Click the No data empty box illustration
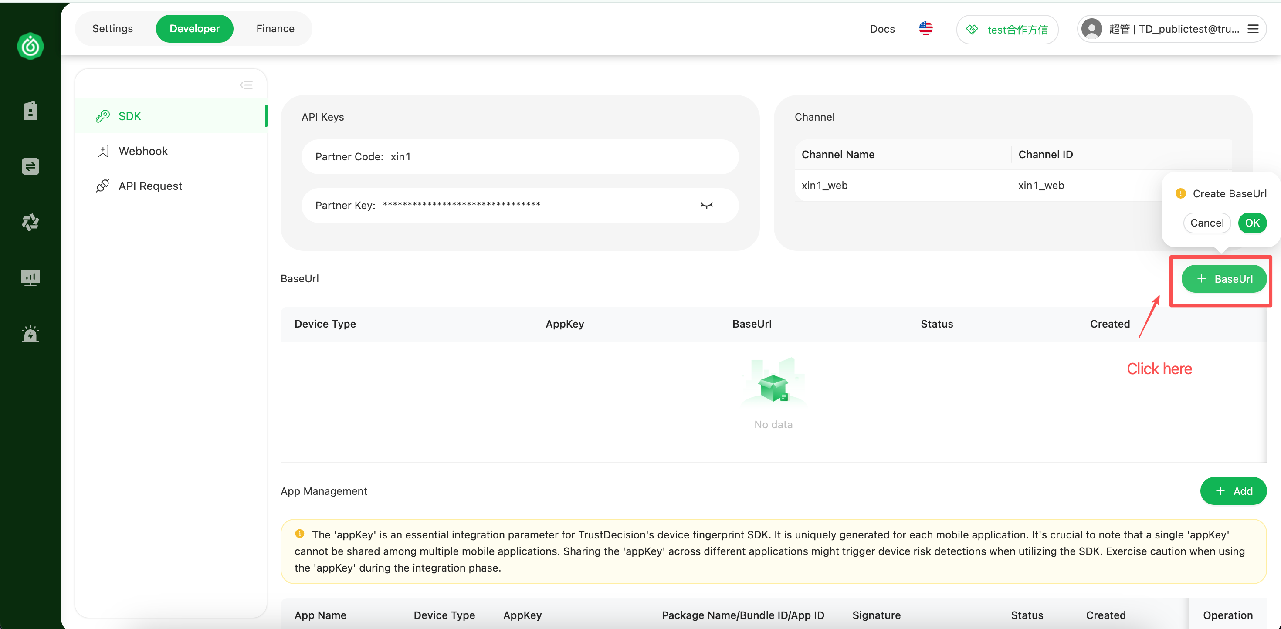 pos(773,382)
